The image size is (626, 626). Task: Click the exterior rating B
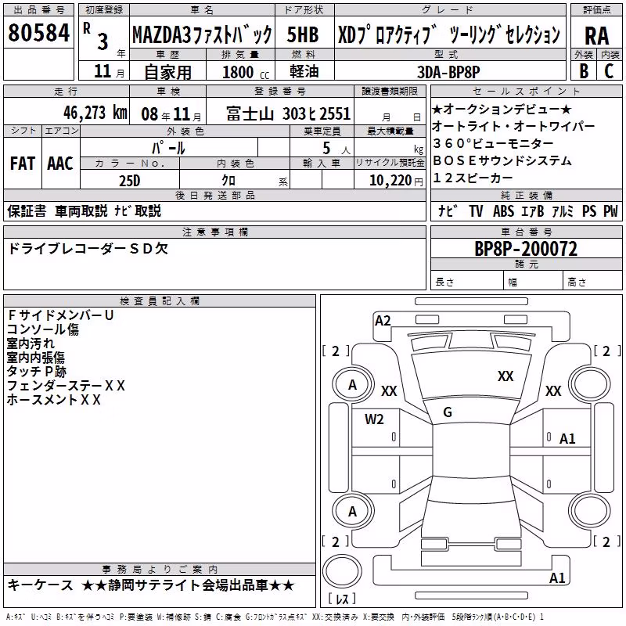point(584,71)
